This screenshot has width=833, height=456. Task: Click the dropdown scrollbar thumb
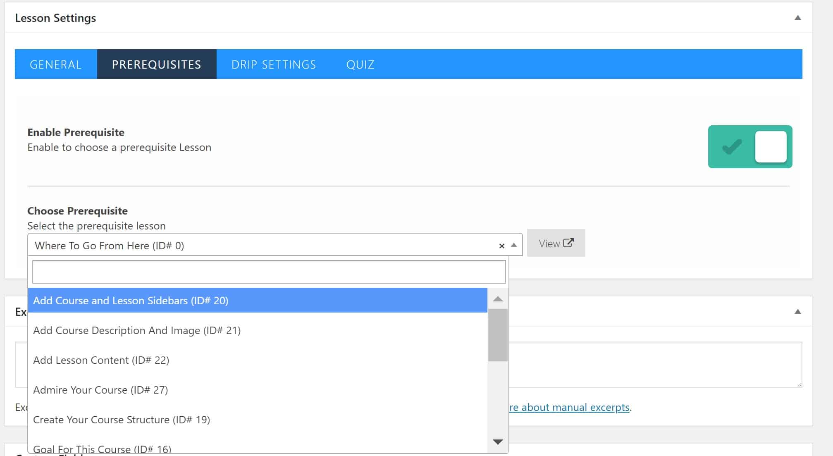(498, 335)
